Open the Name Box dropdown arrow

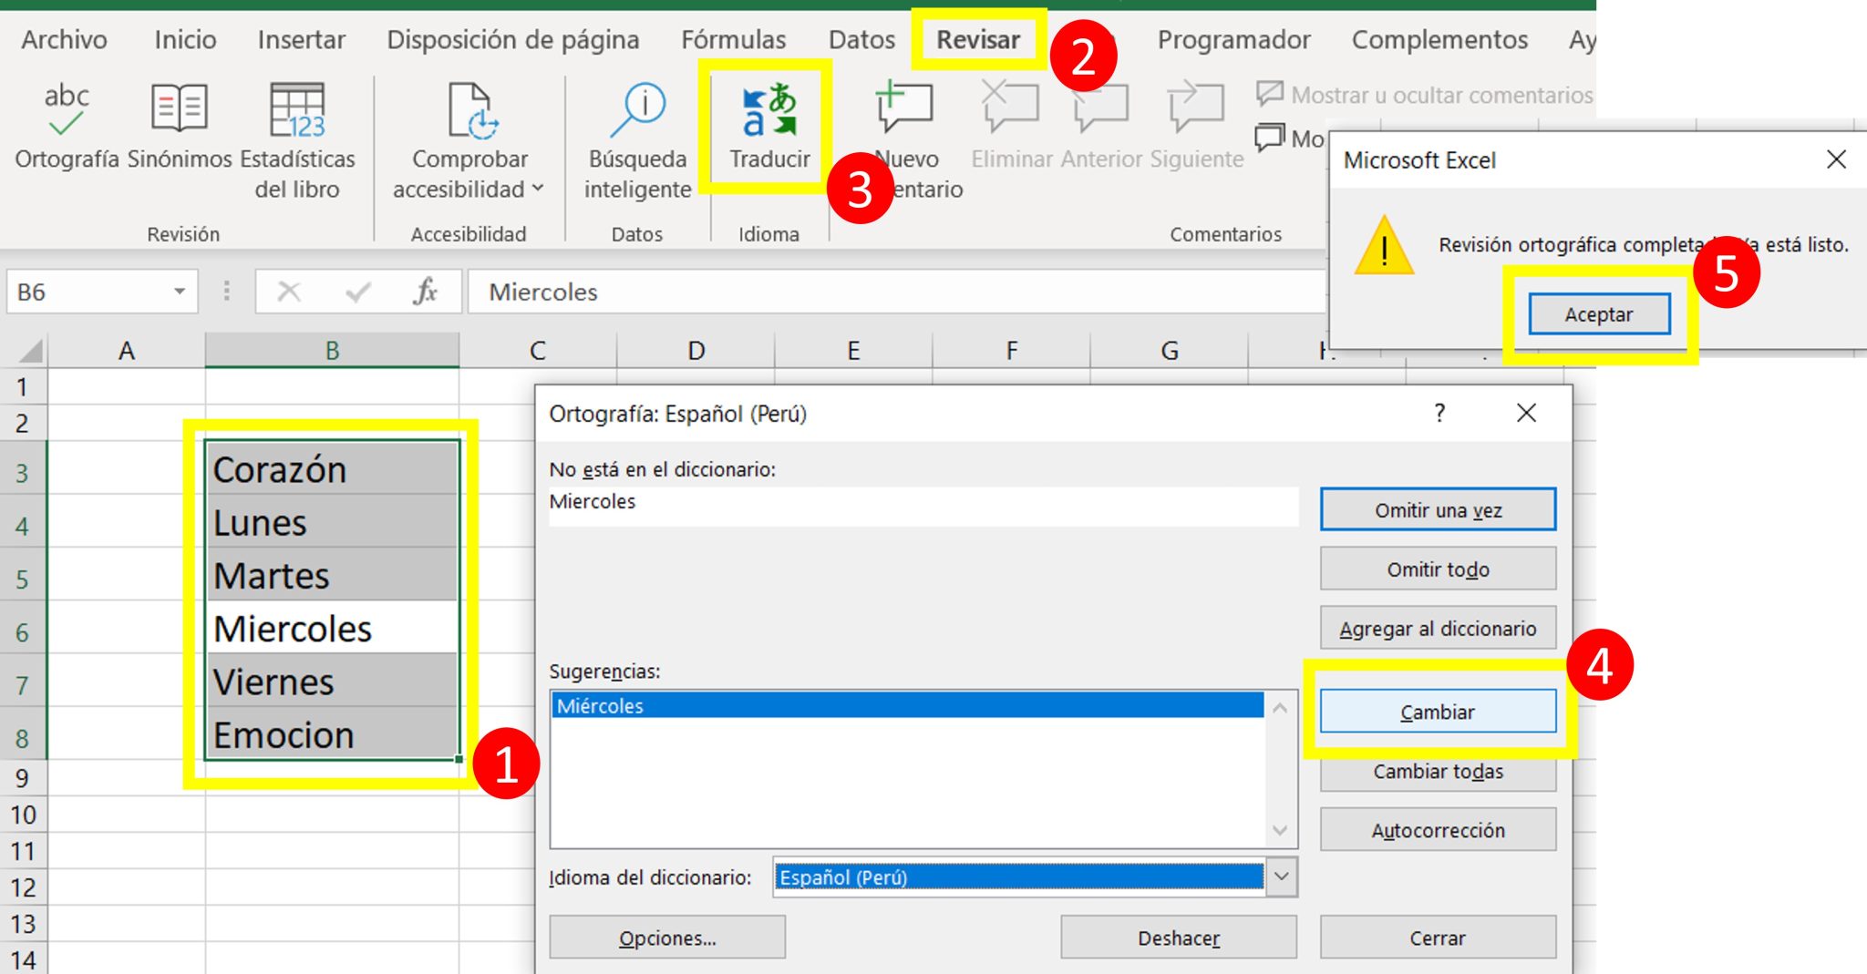click(x=180, y=292)
